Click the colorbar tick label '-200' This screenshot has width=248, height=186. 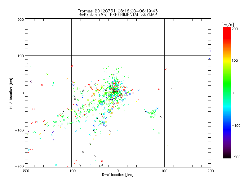(x=236, y=157)
